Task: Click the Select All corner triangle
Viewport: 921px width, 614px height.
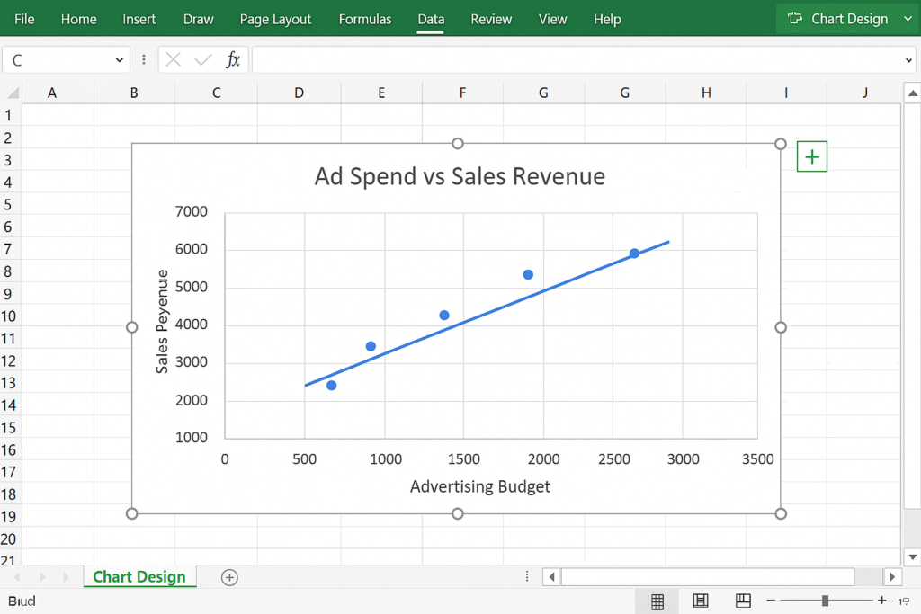Action: point(12,93)
